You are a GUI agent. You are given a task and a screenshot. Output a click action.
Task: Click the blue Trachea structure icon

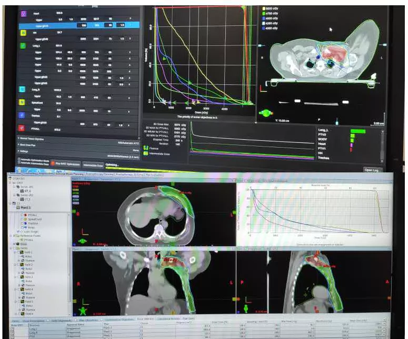[23, 115]
